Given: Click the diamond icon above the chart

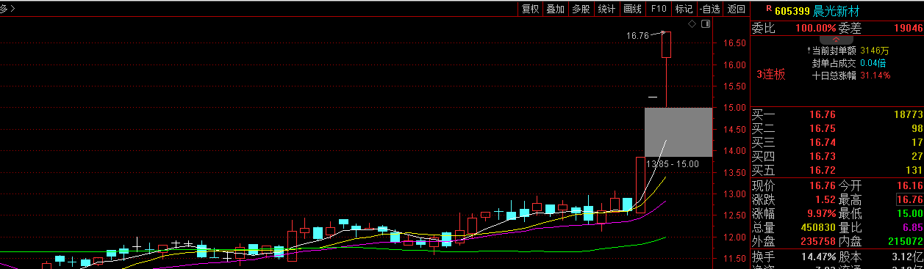Looking at the screenshot, I should click(x=692, y=24).
